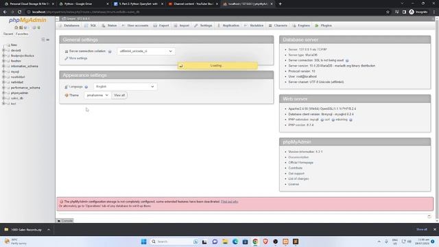The image size is (439, 247).
Task: Open the Official Homepage link
Action: (x=300, y=163)
